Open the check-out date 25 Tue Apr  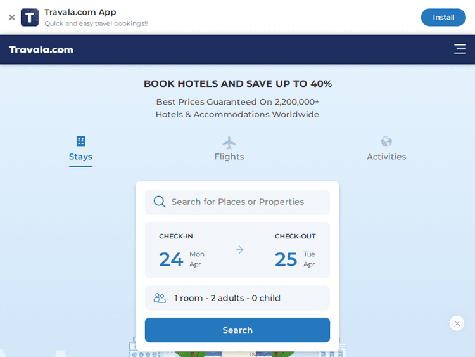295,259
